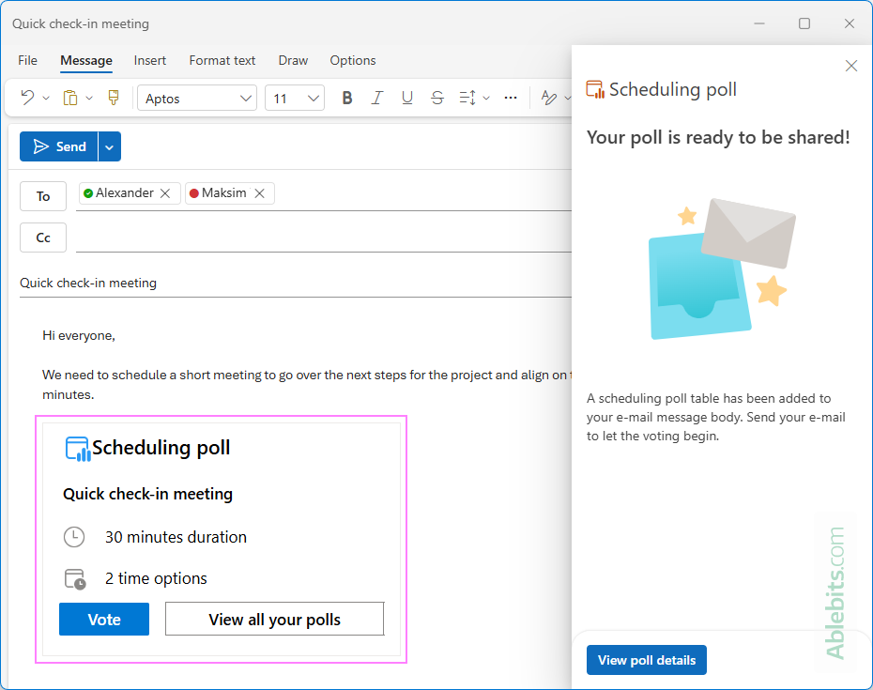Toggle Italic formatting
Image resolution: width=873 pixels, height=690 pixels.
[376, 97]
